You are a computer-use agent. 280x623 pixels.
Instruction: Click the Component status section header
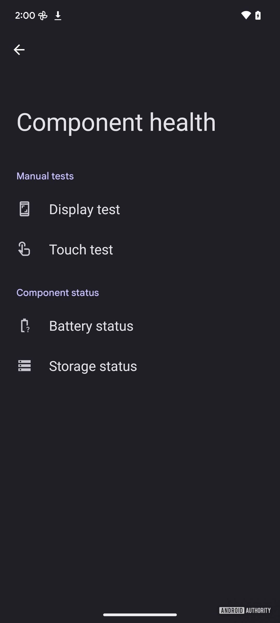click(58, 293)
